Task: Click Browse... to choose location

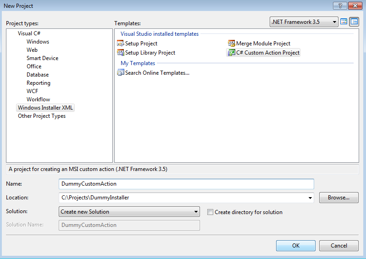Action: (339, 198)
